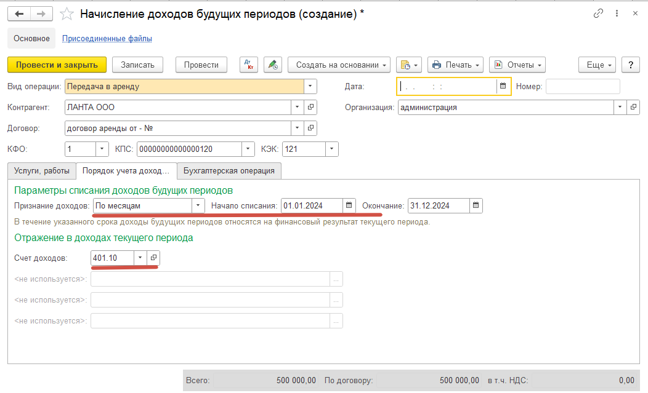Open Создать на основании menu
The width and height of the screenshot is (648, 393).
[x=339, y=65]
